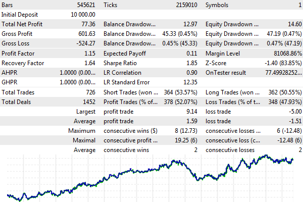The height and width of the screenshot is (202, 303).
Task: Click the Z-Score value -1.40 (83.85%)
Action: (283, 63)
